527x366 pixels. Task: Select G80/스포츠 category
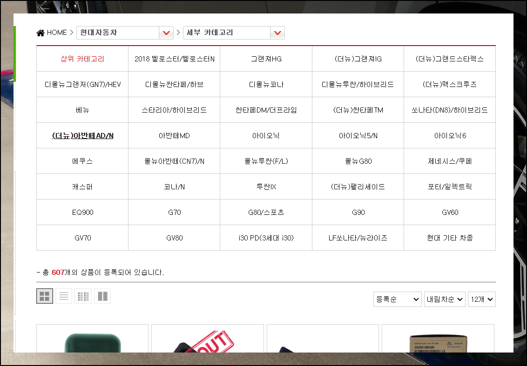[x=266, y=212]
